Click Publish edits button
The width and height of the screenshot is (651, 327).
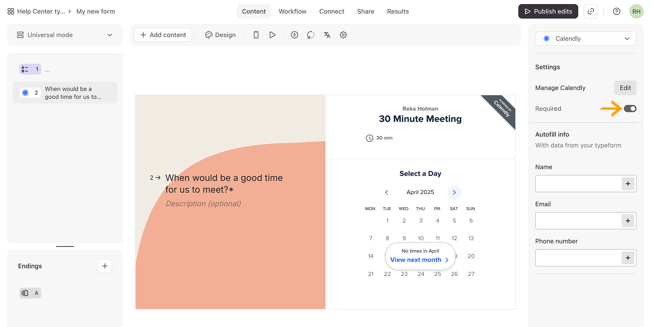pos(548,11)
